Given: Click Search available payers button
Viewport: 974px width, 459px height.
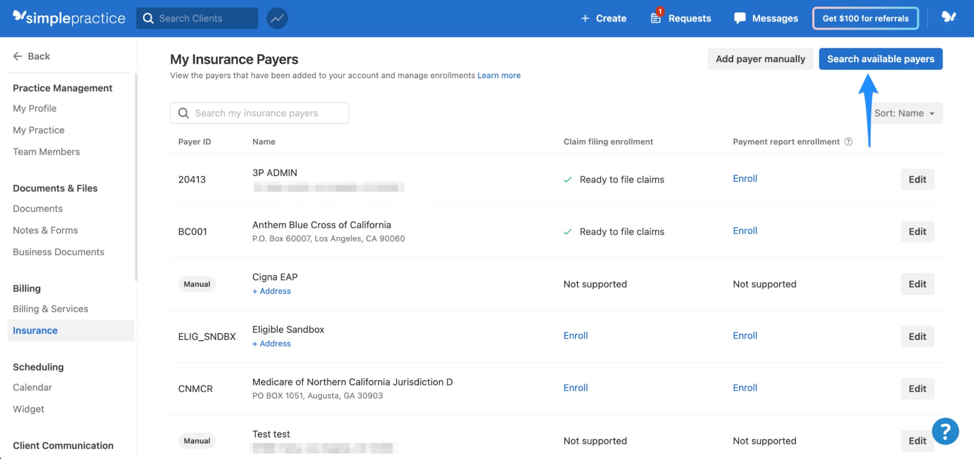Looking at the screenshot, I should point(880,59).
